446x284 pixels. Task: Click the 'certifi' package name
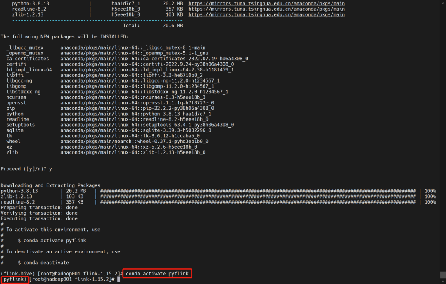[x=16, y=64]
